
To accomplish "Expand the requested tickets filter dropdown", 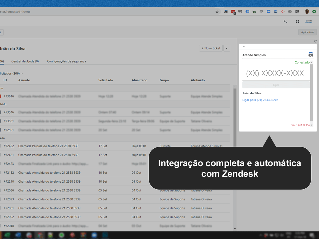I will coord(22,74).
